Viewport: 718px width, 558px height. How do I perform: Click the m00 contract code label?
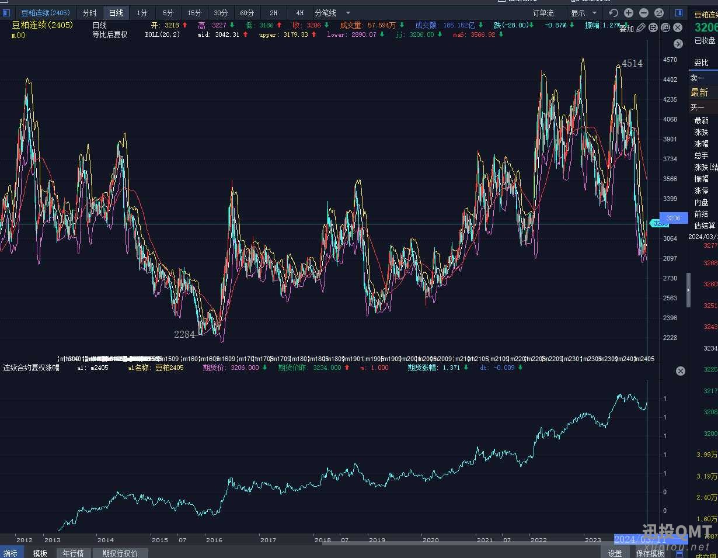point(19,36)
